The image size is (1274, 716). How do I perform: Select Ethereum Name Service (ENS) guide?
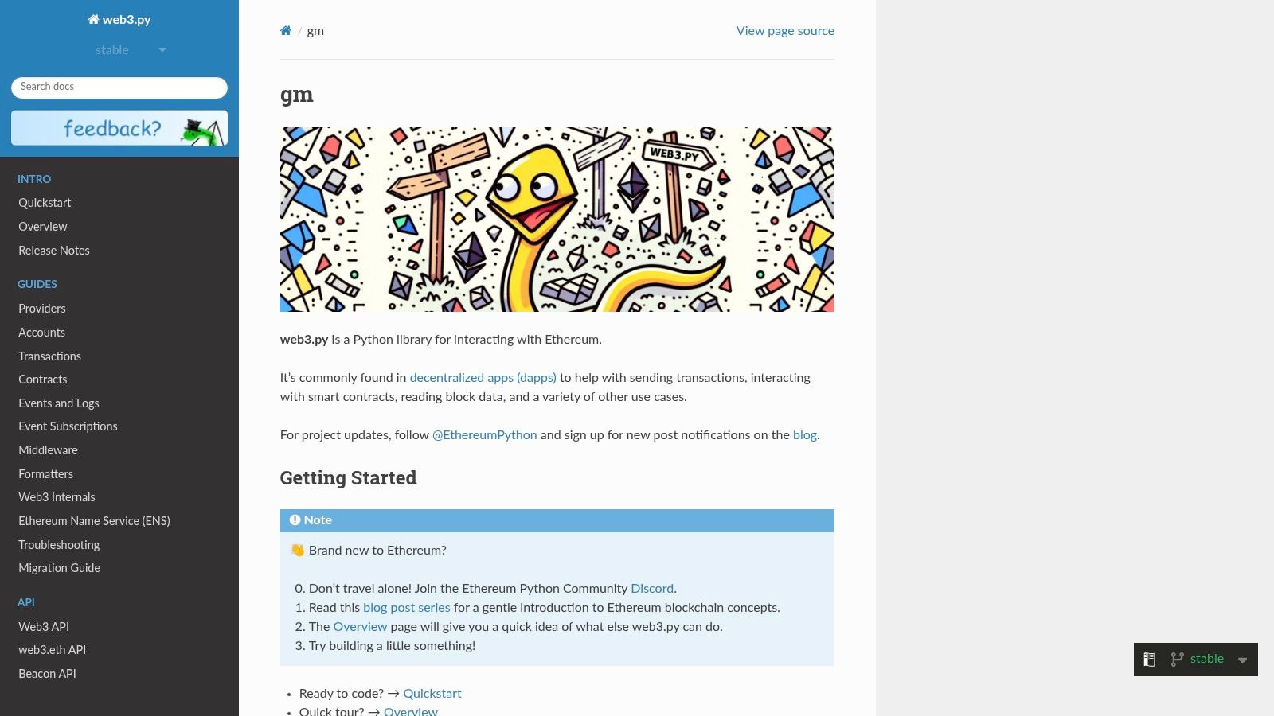(94, 521)
